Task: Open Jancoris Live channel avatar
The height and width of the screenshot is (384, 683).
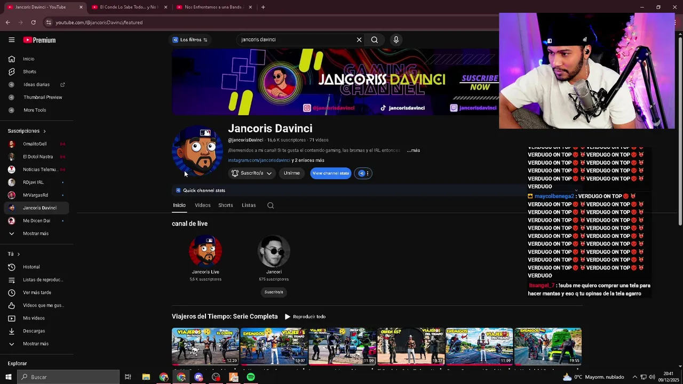Action: [205, 251]
